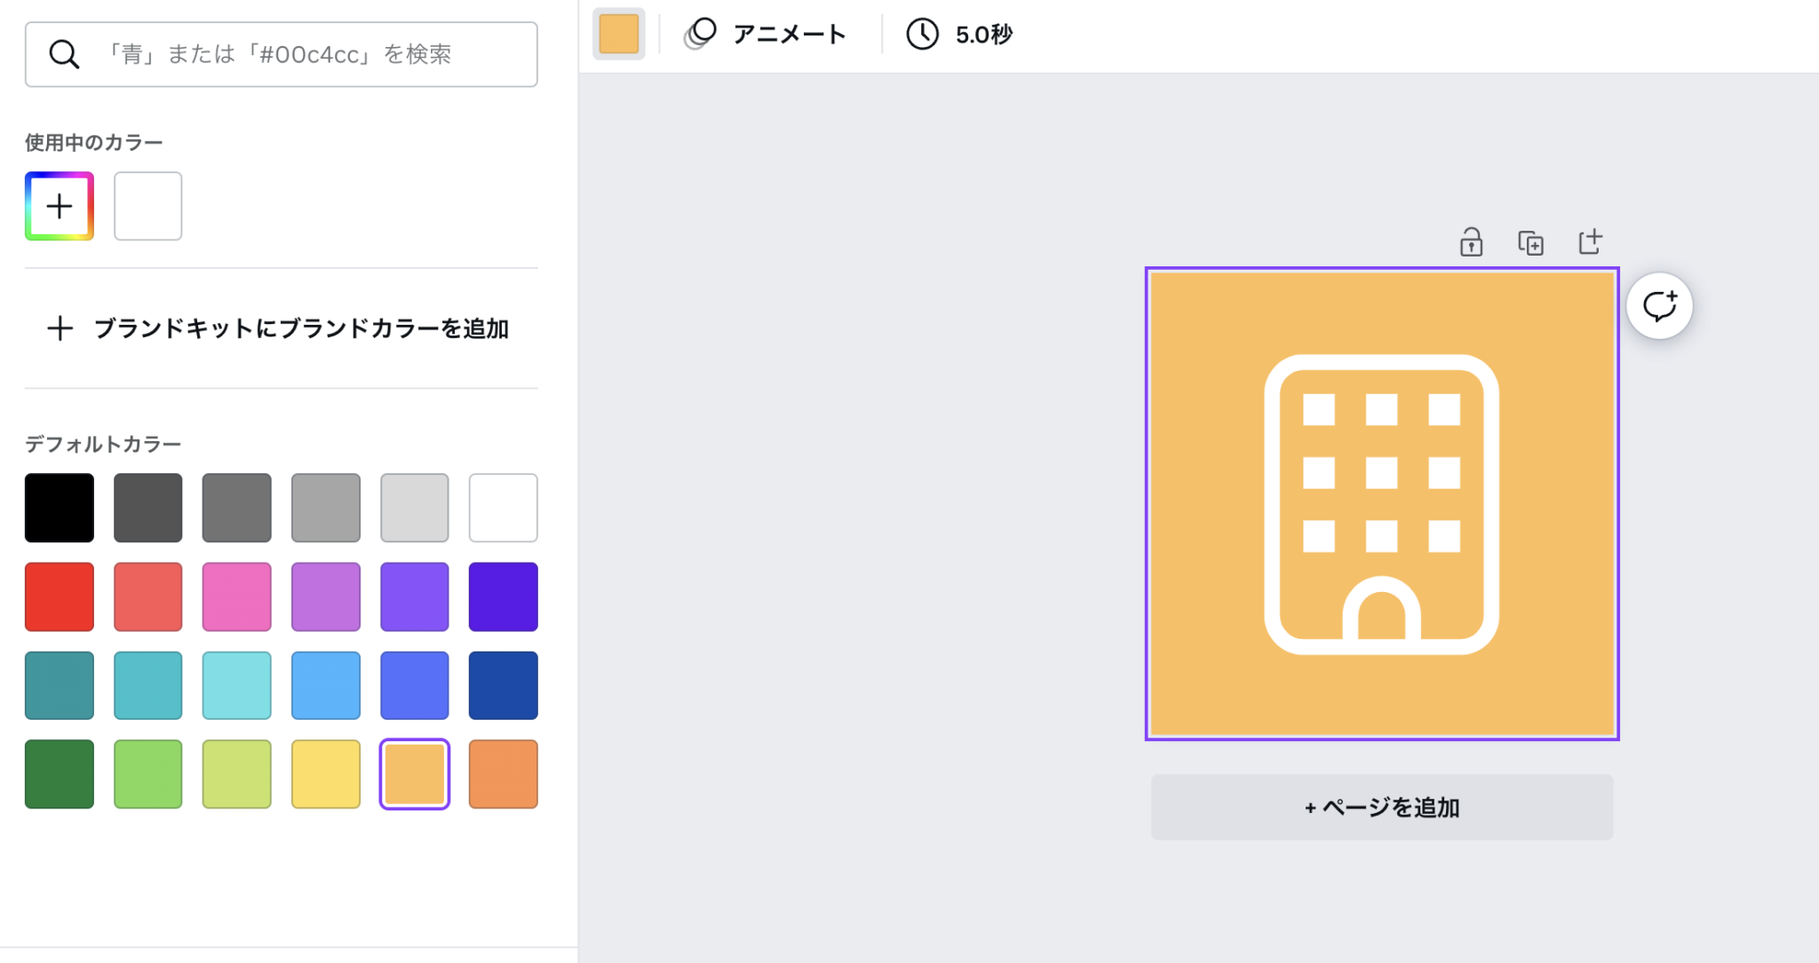Deselect the highlighted orange default color
The image size is (1819, 963).
click(x=414, y=773)
